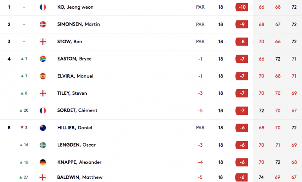The width and height of the screenshot is (302, 182).
Task: Click the red down arrow in Hillier's row
Action: 22,128
